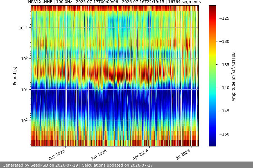This screenshot has height=168, width=253.
Task: Click the 'Jul 2026' x-axis label
Action: coord(183,155)
